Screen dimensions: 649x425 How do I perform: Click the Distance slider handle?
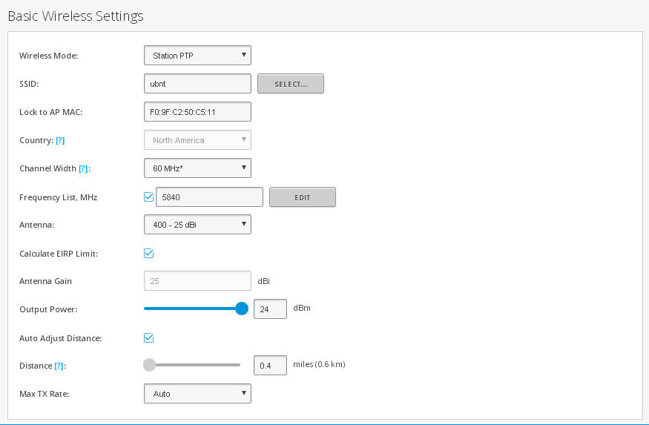pos(149,365)
